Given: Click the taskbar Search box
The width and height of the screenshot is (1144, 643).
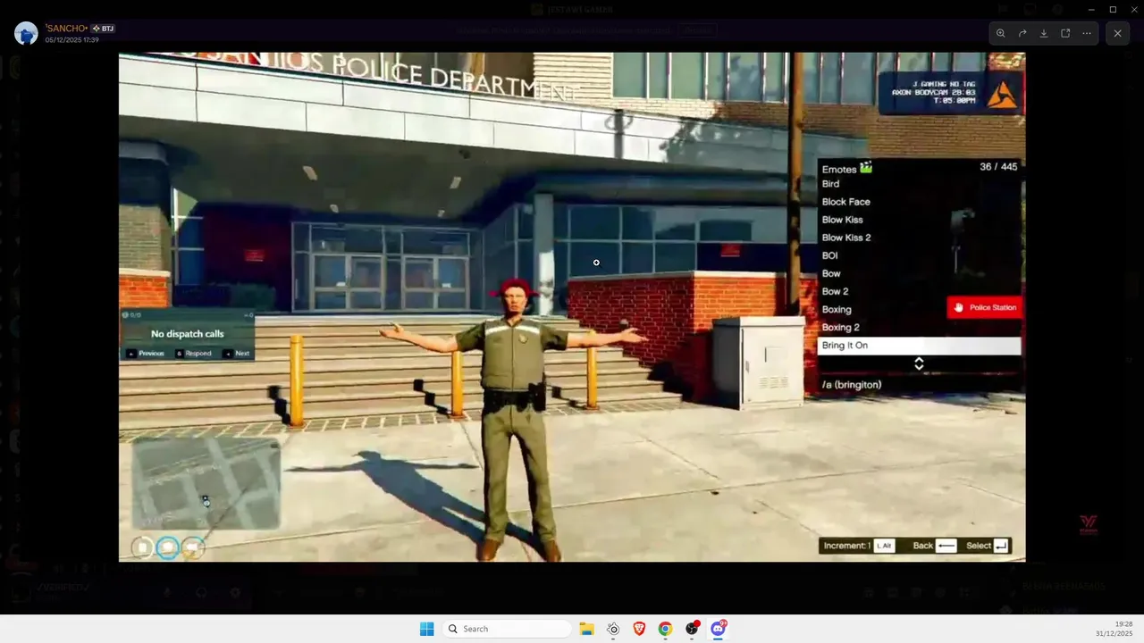Looking at the screenshot, I should pyautogui.click(x=507, y=629).
